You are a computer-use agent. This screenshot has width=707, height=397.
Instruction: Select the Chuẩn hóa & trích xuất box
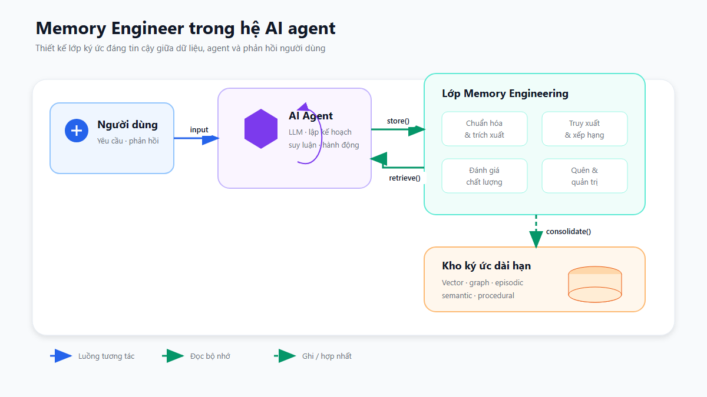click(484, 129)
